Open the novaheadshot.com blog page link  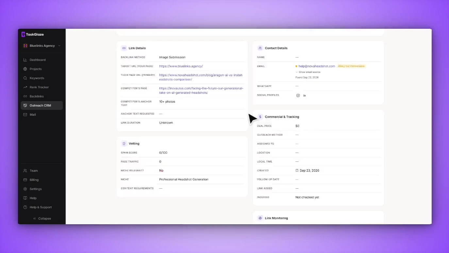(201, 77)
